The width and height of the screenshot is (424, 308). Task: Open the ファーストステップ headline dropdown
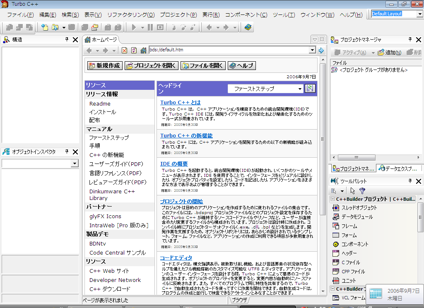click(x=300, y=89)
